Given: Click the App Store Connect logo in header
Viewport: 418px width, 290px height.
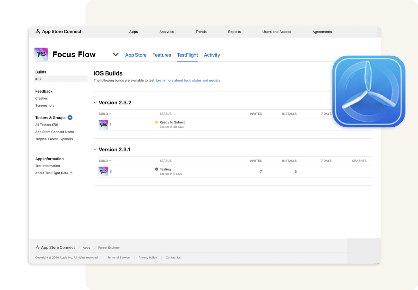Looking at the screenshot, I should (x=58, y=32).
